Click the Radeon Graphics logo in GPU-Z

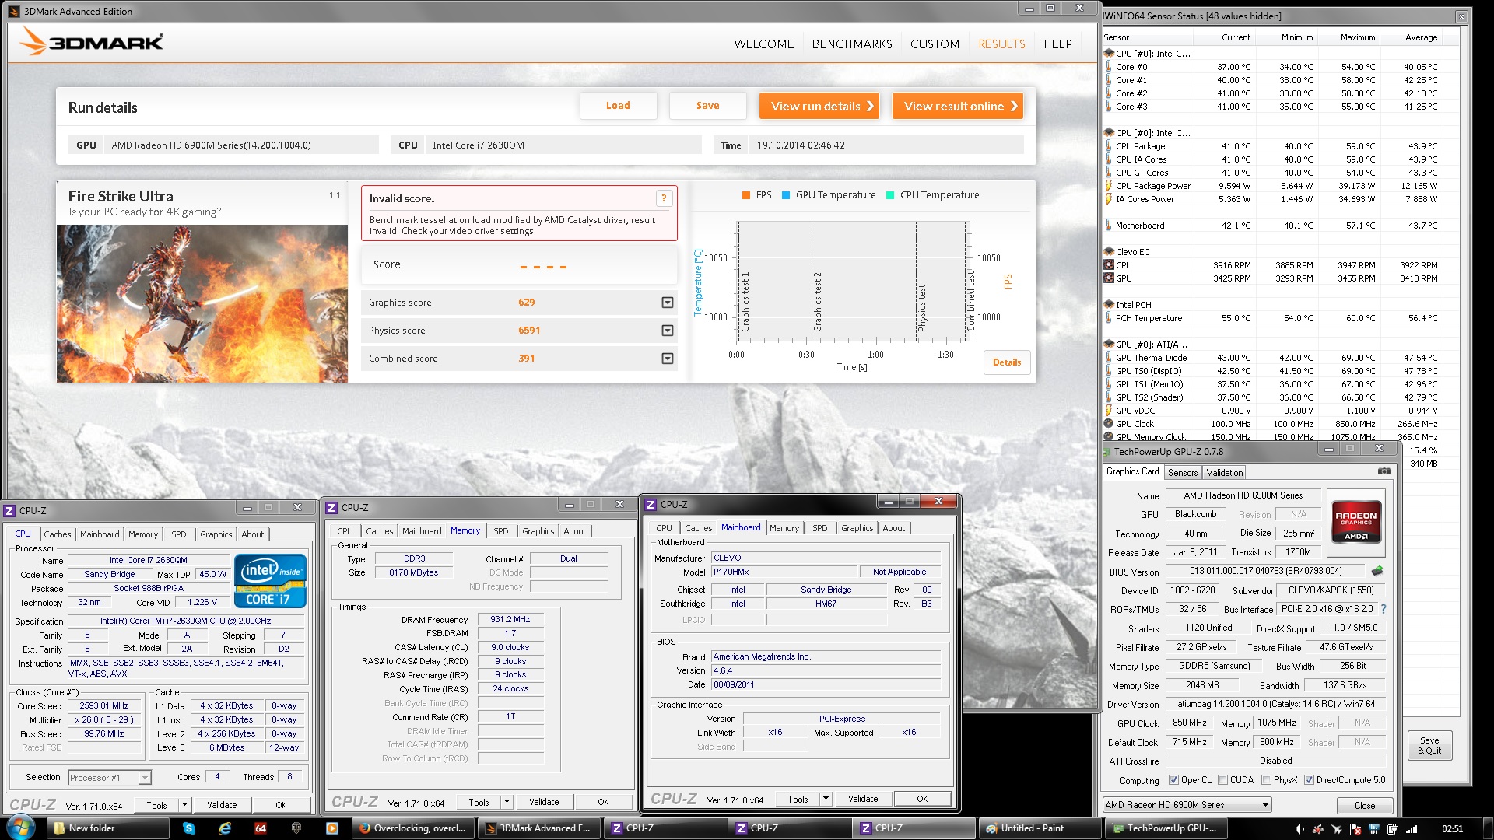click(x=1355, y=522)
